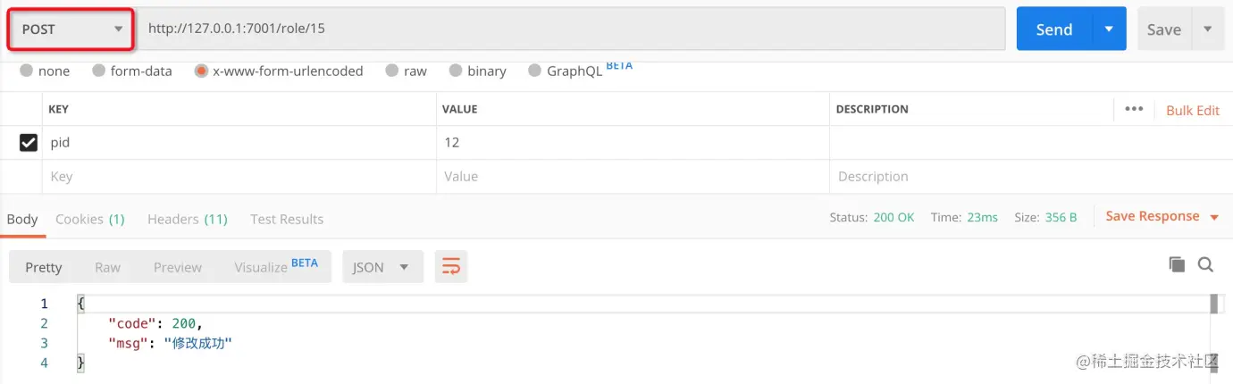The image size is (1233, 384).
Task: Click the search response magnifier icon
Action: [x=1205, y=264]
